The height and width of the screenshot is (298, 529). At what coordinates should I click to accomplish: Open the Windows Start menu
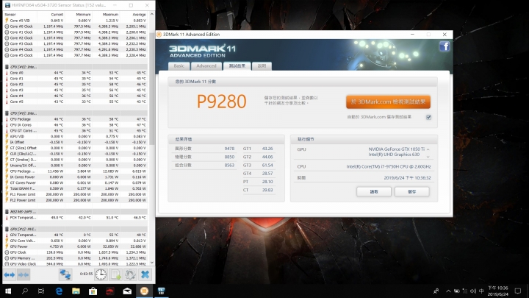coord(8,291)
